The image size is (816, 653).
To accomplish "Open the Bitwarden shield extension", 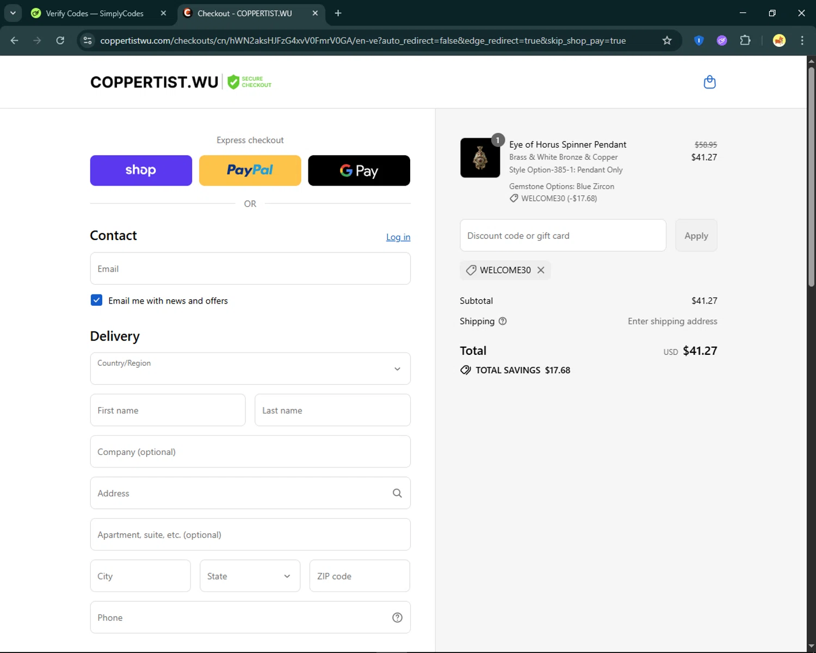I will click(x=699, y=40).
